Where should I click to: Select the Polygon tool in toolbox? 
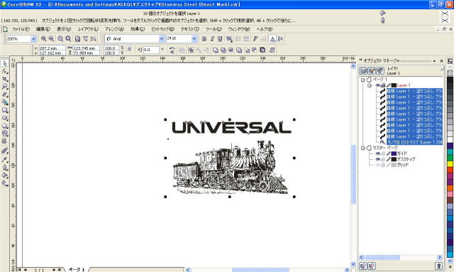tap(5, 126)
